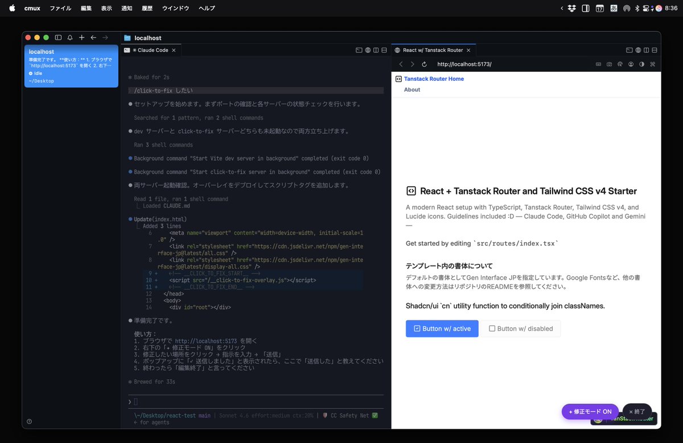Open Dropbox in the macOS menu bar
683x443 pixels.
[x=571, y=8]
